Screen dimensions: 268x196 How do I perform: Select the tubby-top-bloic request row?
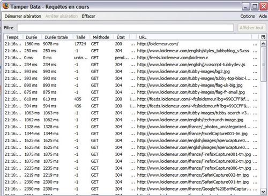[x=131, y=79]
